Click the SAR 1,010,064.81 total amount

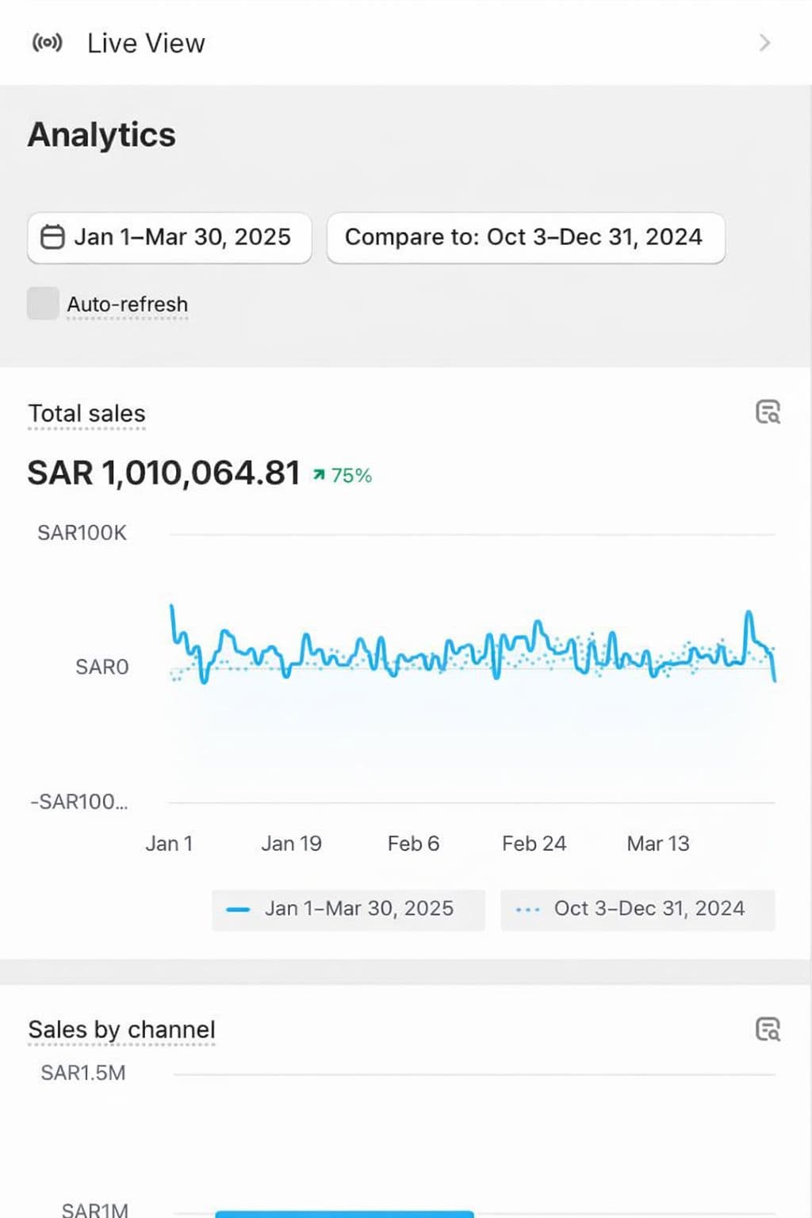coord(164,473)
